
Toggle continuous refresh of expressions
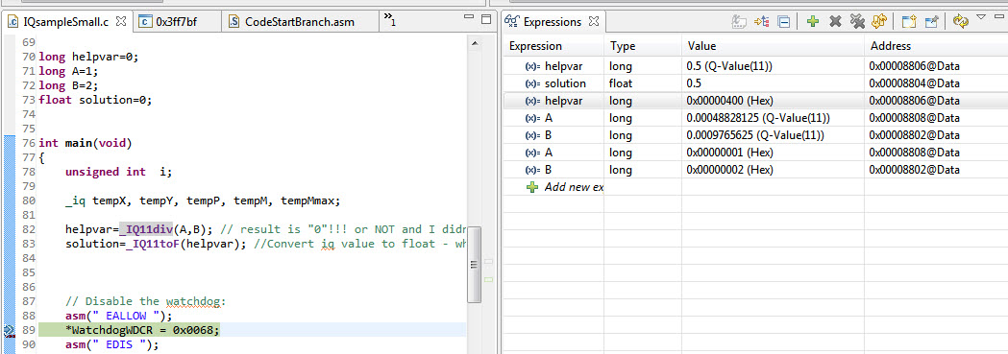[x=961, y=22]
